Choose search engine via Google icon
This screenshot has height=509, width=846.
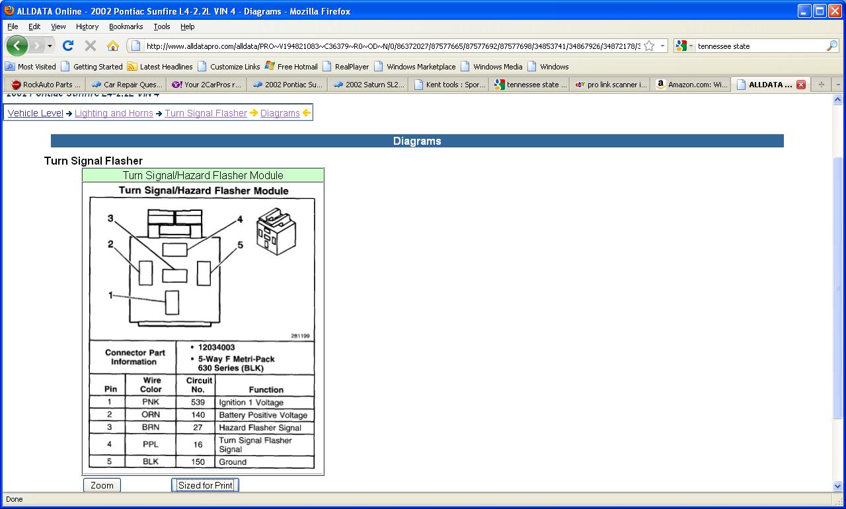click(684, 46)
